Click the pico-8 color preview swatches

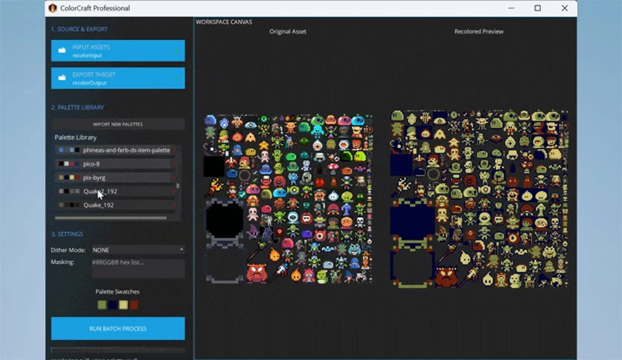tap(69, 164)
